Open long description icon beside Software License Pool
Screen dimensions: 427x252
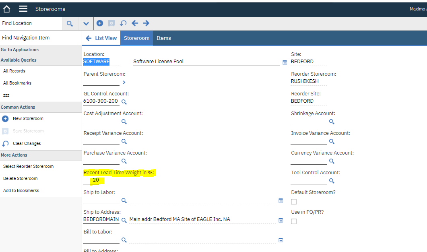pos(285,62)
